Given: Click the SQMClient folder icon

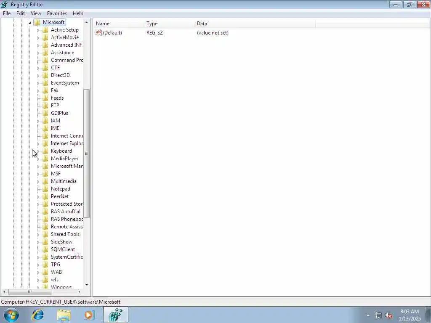Looking at the screenshot, I should coord(45,249).
